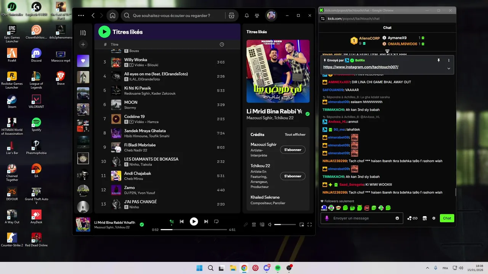Send message with green Chat button

(447, 218)
